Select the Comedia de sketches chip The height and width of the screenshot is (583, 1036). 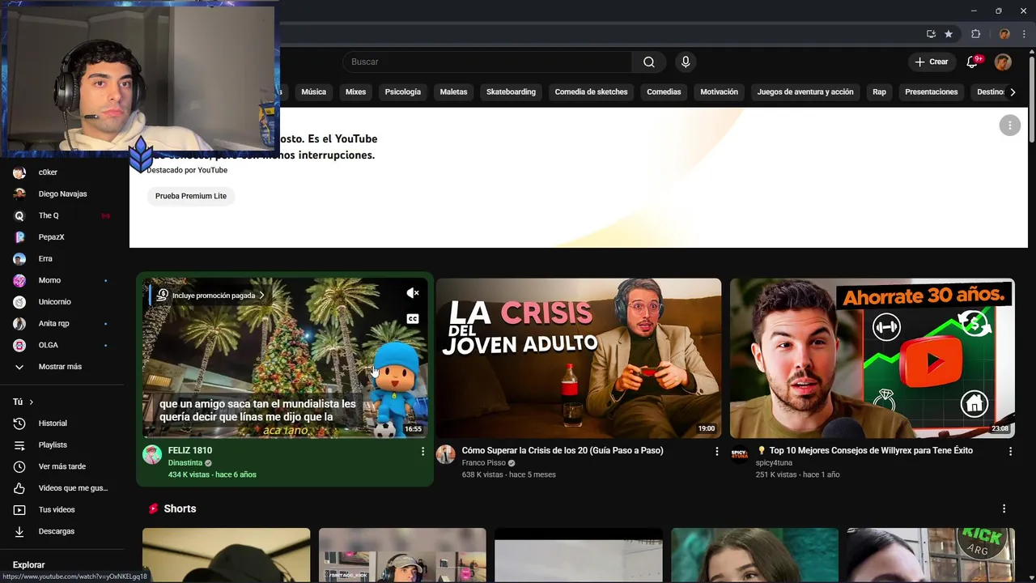[591, 91]
